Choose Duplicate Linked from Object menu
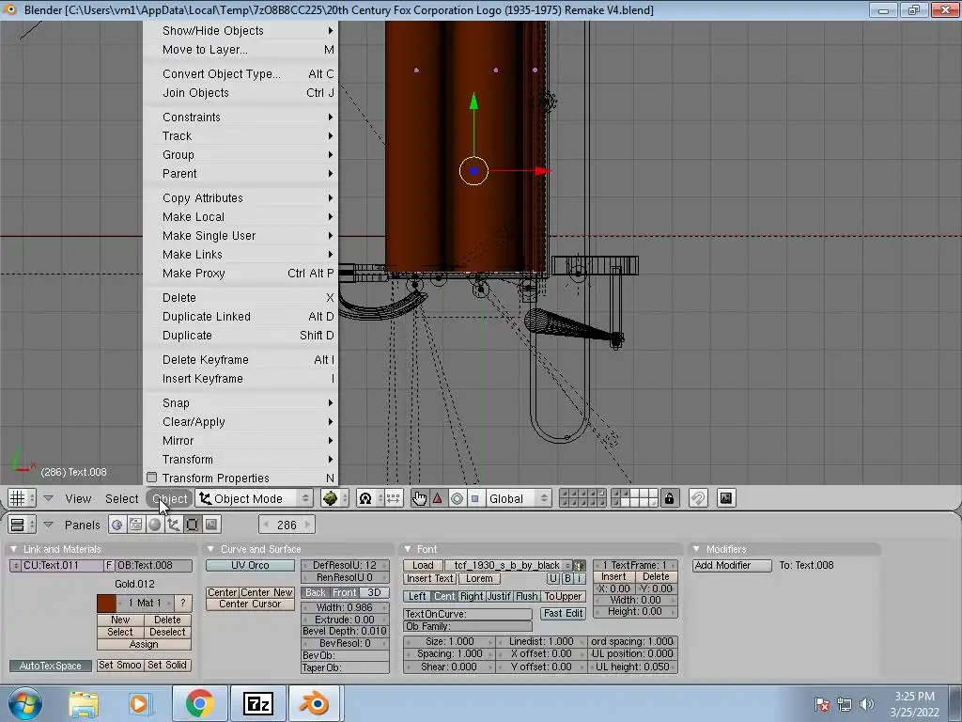The height and width of the screenshot is (722, 962). pyautogui.click(x=240, y=316)
